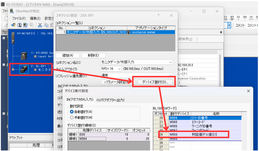Select the KV-NC1EP unit icon
The width and height of the screenshot is (259, 151).
click(13, 38)
